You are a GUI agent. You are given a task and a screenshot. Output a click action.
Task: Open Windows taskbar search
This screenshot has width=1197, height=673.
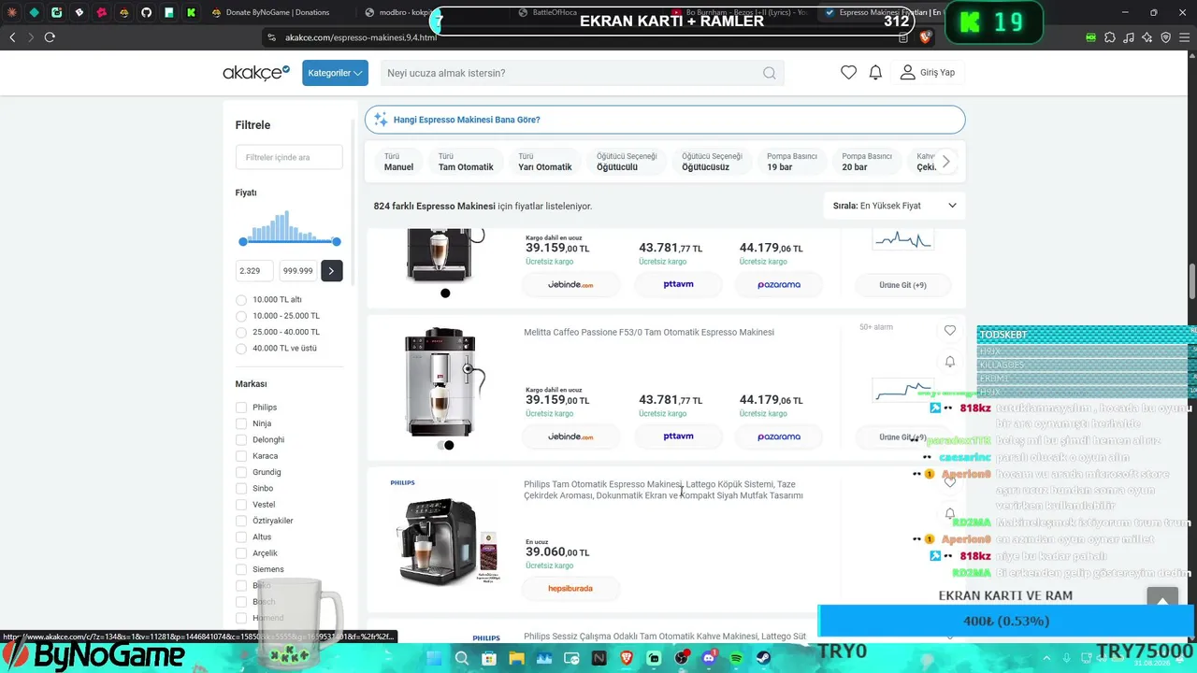coord(461,658)
